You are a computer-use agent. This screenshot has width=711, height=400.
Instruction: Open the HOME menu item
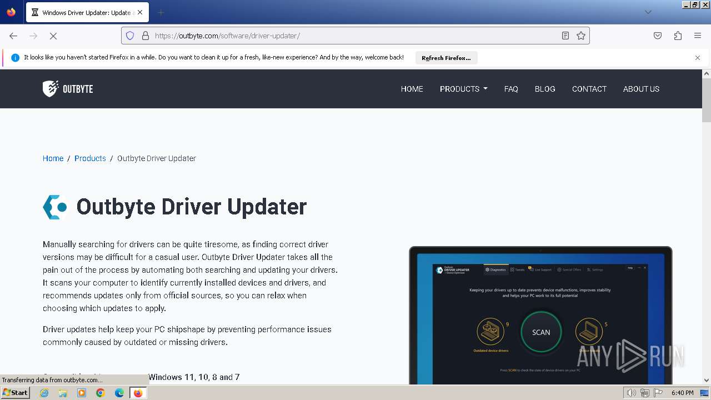click(x=412, y=89)
